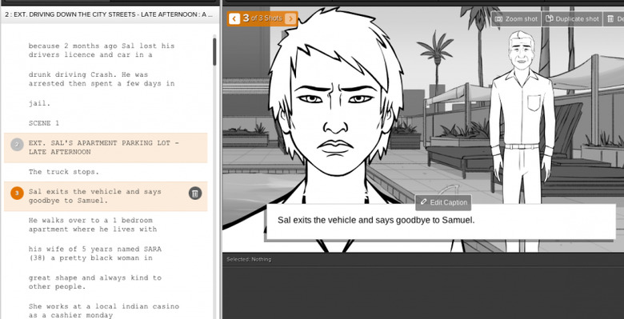This screenshot has height=319, width=624.
Task: Click the 'SCENE 1' script line
Action: click(x=44, y=123)
